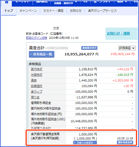Screen dimensions: 139x147
Task: Select the 預り金 value -11,637,998 円
Action: (x=86, y=97)
